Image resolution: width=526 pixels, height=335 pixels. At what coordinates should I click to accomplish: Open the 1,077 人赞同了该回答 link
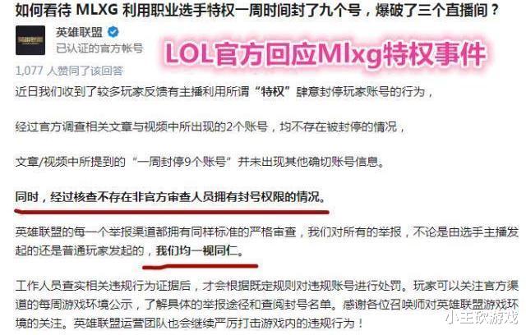pyautogui.click(x=69, y=71)
